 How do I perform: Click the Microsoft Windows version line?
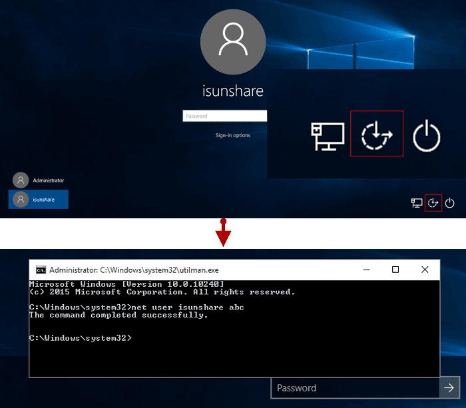[126, 284]
